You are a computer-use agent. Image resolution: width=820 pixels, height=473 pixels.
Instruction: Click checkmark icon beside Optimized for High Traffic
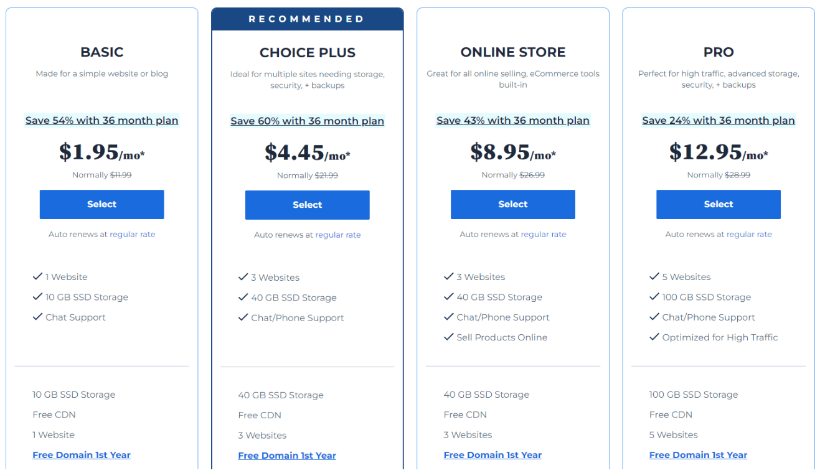(654, 337)
